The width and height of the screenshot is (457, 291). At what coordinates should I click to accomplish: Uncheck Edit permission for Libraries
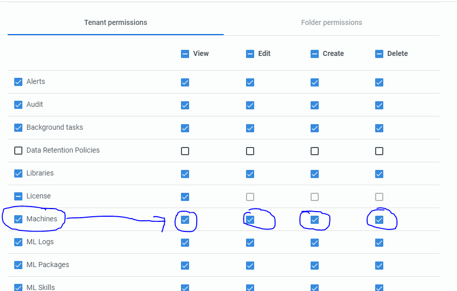pyautogui.click(x=250, y=174)
